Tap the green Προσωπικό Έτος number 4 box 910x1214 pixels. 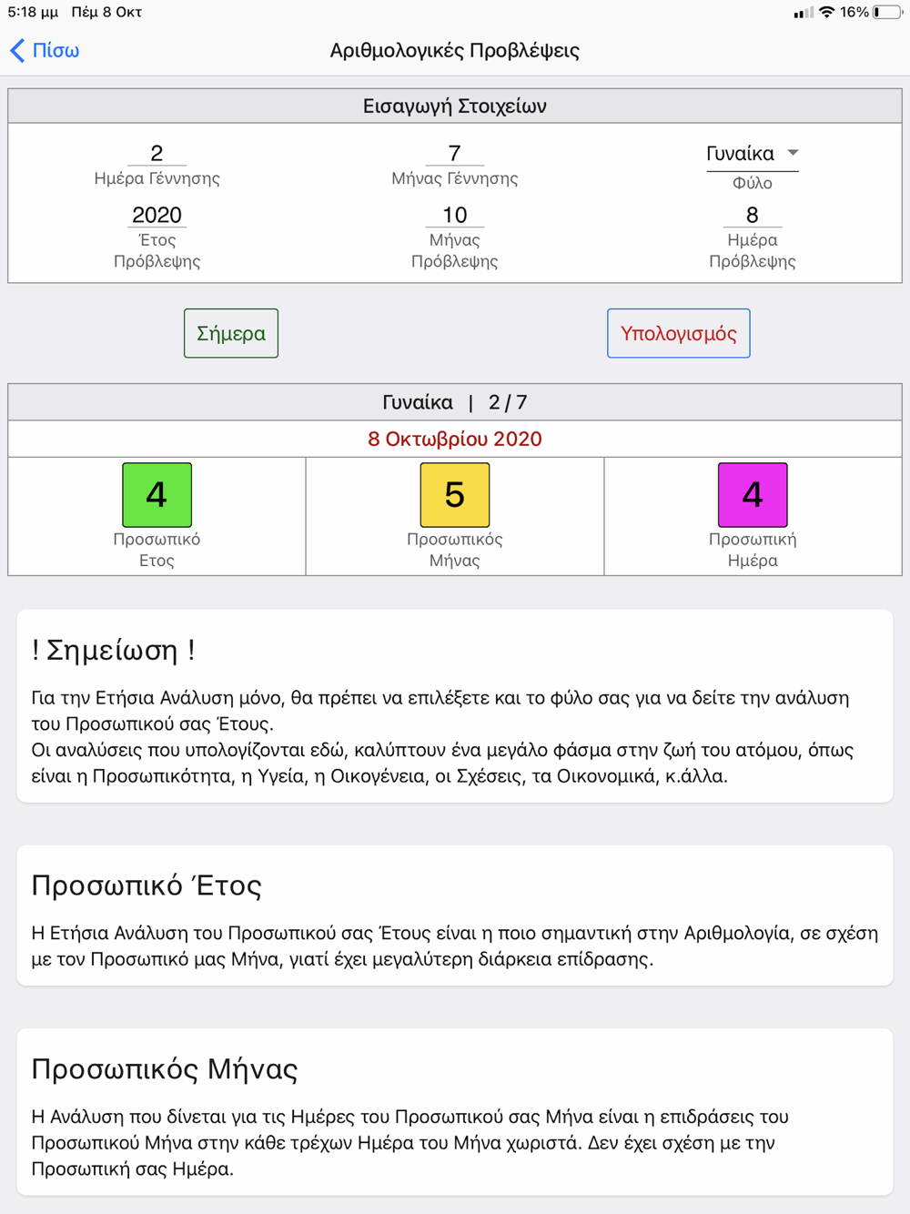pos(157,495)
